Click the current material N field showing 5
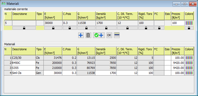 pos(8,23)
